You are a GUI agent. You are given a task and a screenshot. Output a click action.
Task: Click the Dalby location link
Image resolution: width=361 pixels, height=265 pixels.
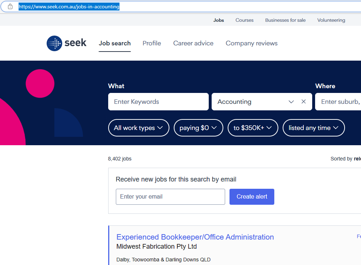[x=123, y=260]
